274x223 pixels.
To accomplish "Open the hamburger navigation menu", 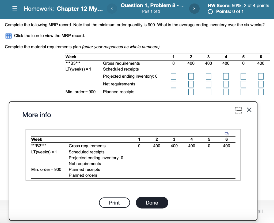I will point(15,8).
